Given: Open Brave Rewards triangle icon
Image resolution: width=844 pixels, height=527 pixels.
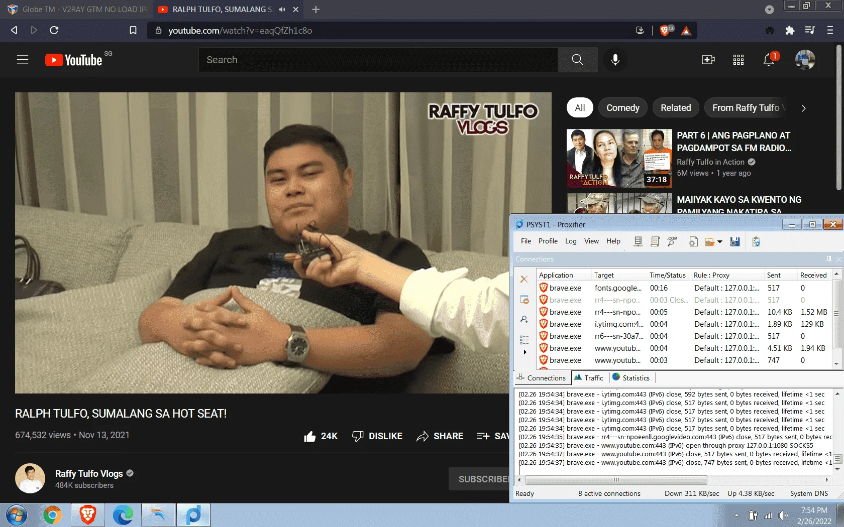Looking at the screenshot, I should click(686, 31).
